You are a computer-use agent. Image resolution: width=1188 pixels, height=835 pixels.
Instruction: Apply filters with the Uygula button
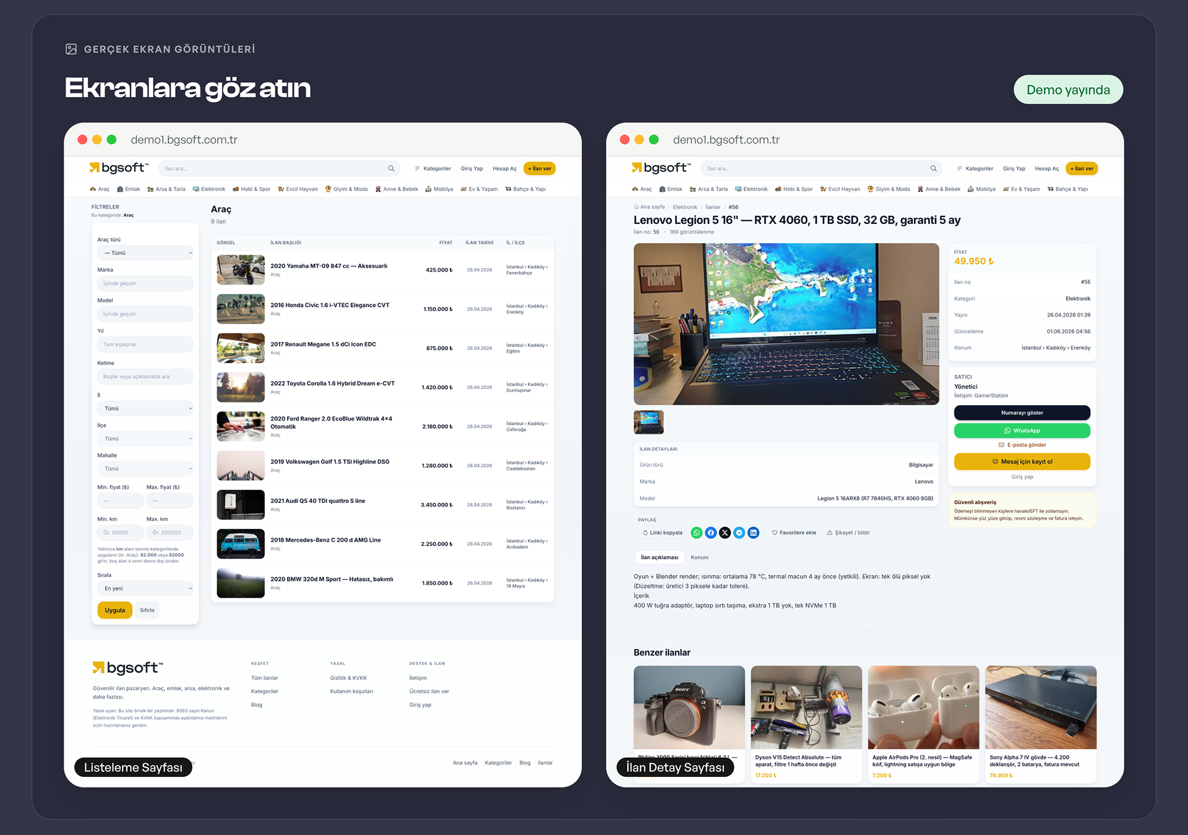(x=114, y=610)
